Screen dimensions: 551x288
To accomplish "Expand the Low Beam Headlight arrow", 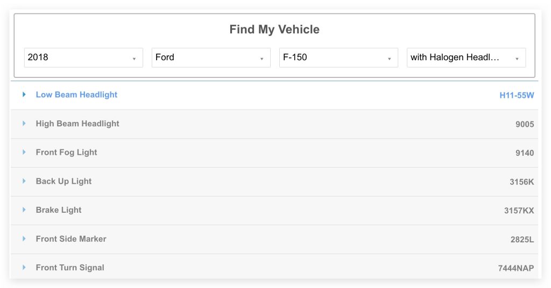I will coord(24,95).
